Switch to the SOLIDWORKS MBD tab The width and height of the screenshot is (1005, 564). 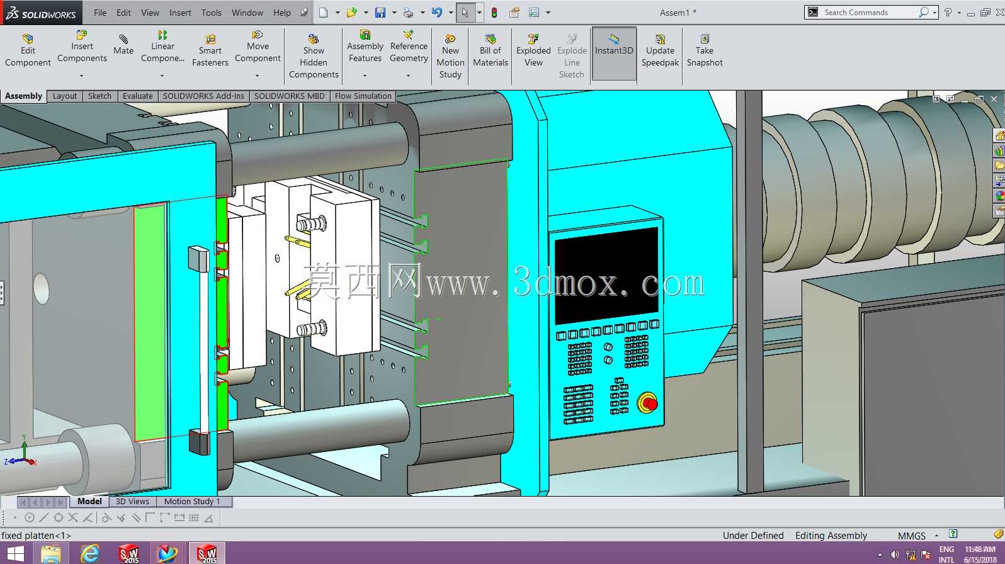pos(290,96)
